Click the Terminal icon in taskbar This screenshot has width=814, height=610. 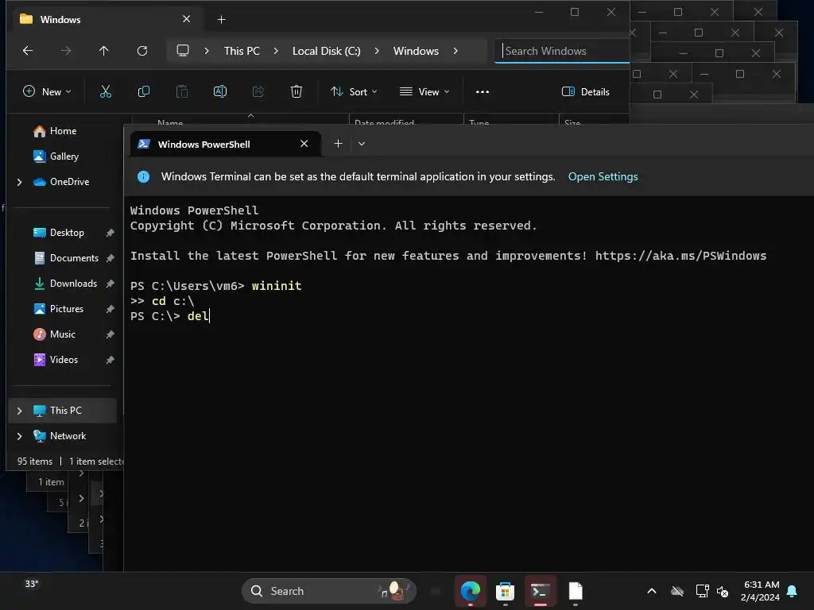point(540,591)
